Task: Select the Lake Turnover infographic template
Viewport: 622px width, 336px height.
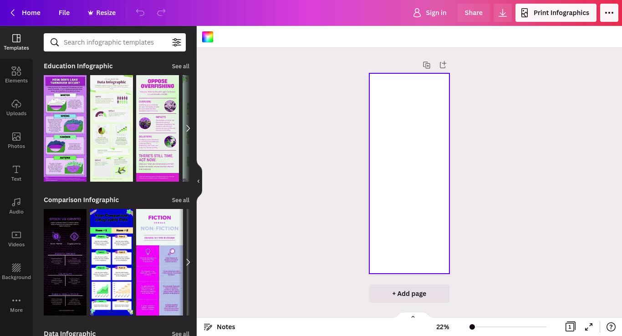Action: click(x=65, y=128)
